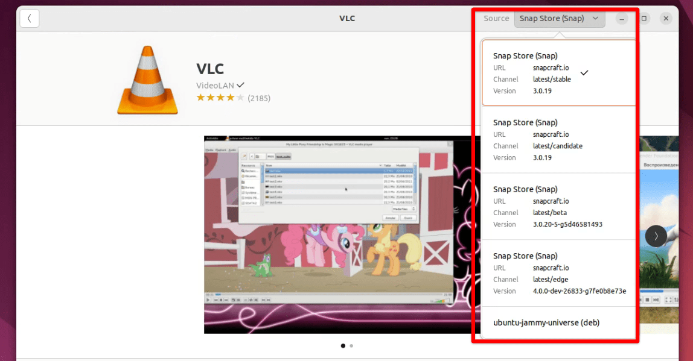Screen dimensions: 693x361
Task: Select the latest/stable Snap Store source
Action: (558, 73)
